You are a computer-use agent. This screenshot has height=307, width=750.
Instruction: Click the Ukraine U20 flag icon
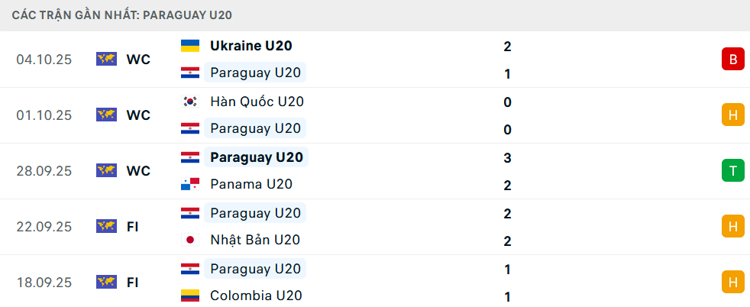tap(189, 46)
